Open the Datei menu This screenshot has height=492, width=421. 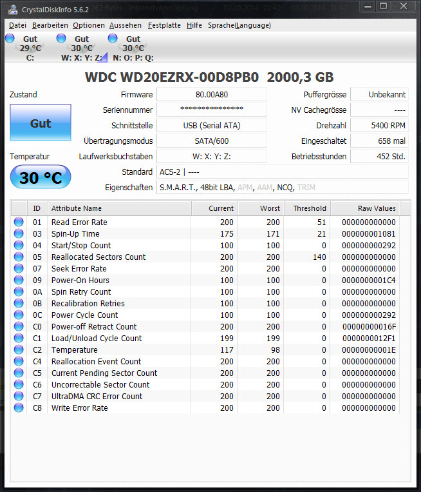click(x=17, y=25)
